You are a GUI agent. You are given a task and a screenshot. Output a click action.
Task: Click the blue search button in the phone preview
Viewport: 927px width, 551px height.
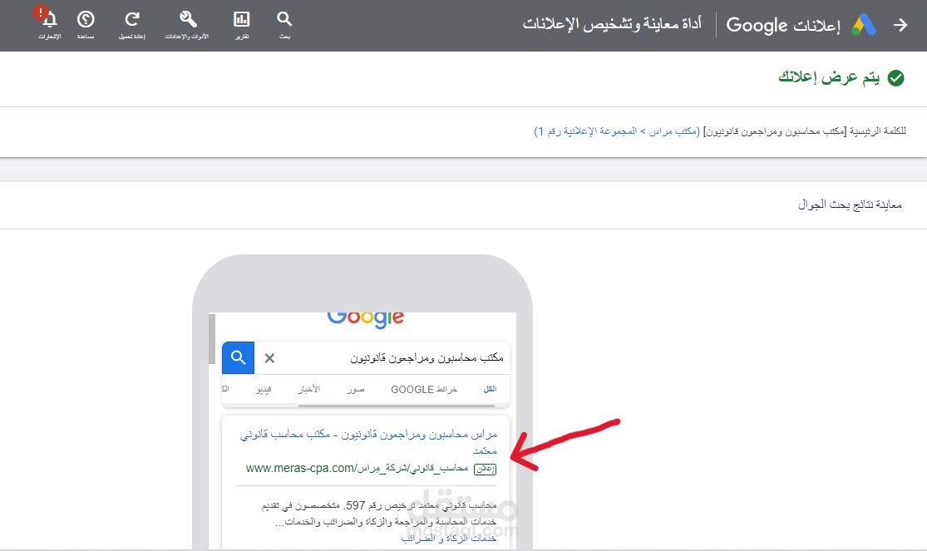click(x=239, y=357)
